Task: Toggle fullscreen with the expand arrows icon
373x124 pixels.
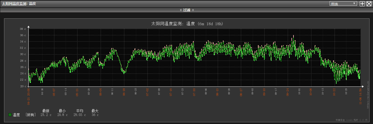Action: 369,4
